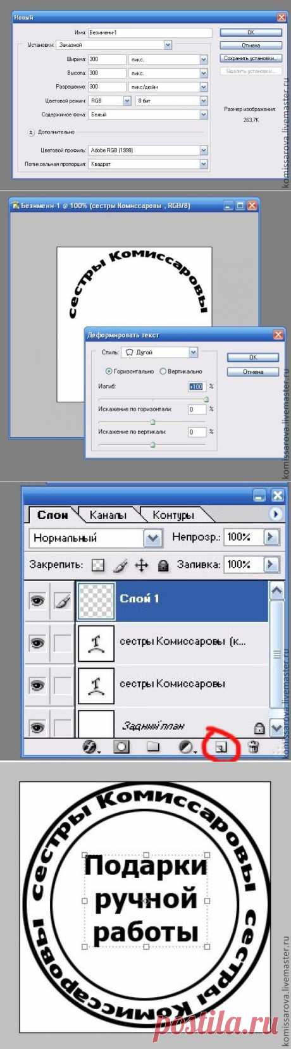Open the Ширина units dropdown
This screenshot has height=1049, width=291.
[204, 59]
